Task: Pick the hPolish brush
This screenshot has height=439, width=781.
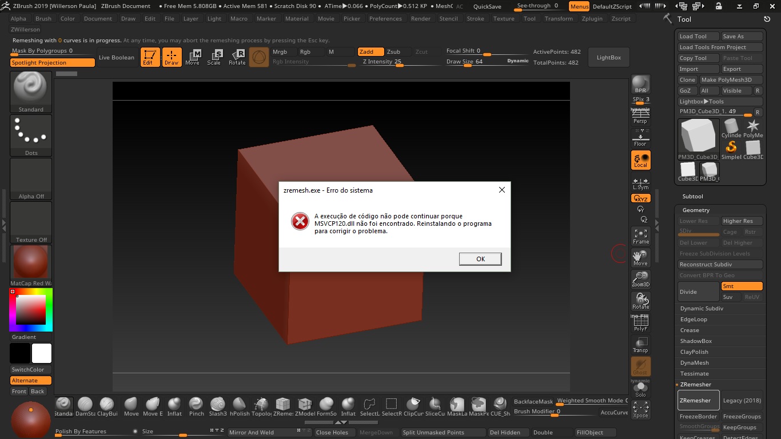Action: [240, 406]
